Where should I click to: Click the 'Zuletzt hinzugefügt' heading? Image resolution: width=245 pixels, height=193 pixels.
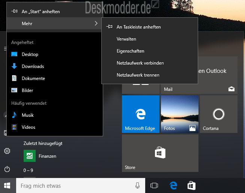click(x=43, y=143)
